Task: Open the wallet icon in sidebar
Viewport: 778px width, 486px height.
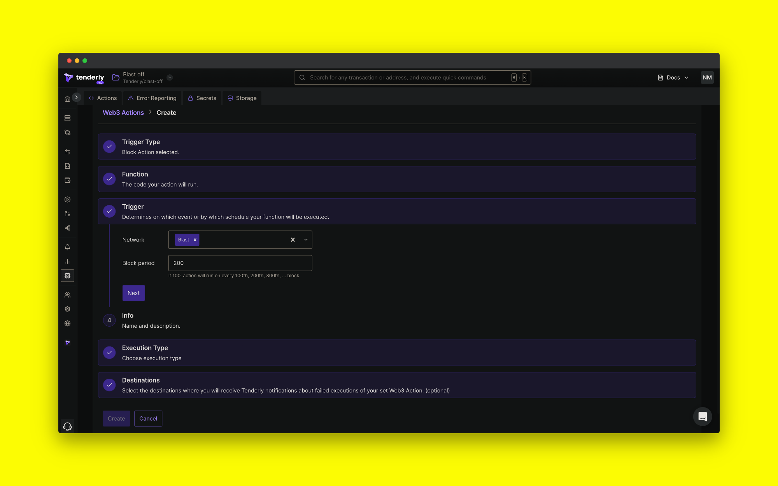Action: click(x=67, y=180)
